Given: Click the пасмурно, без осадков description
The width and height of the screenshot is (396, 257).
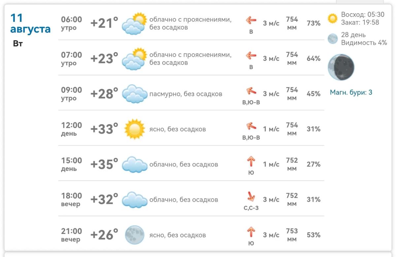Looking at the screenshot, I should pos(186,94).
